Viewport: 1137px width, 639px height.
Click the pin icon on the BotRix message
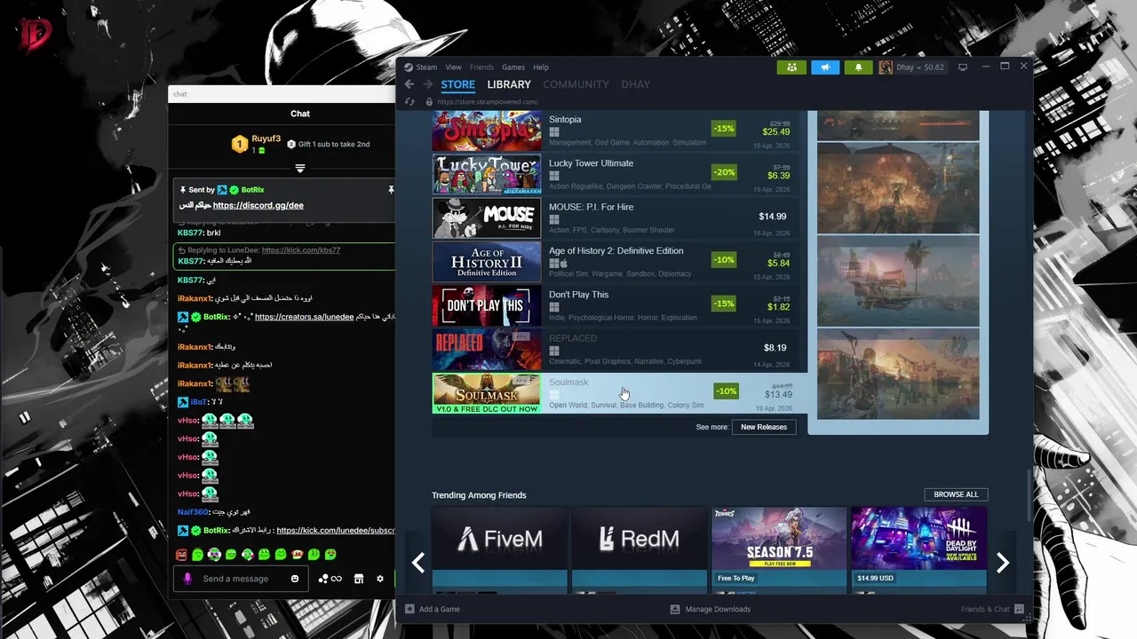click(x=390, y=190)
